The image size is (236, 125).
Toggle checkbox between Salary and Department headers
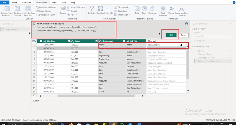click(97, 41)
